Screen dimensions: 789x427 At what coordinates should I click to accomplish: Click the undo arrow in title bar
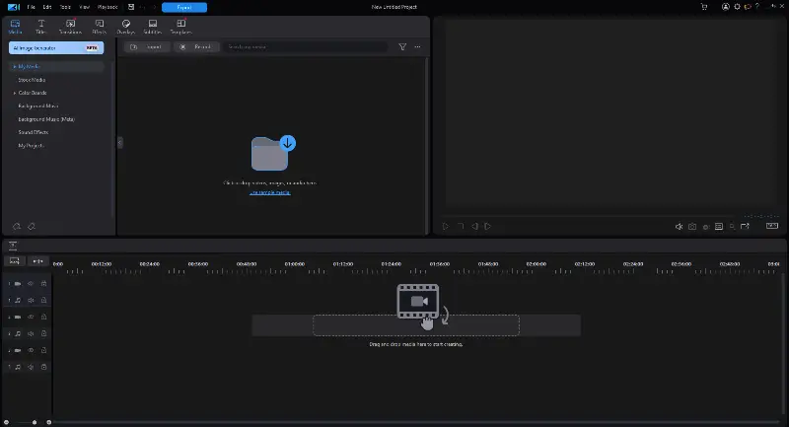(143, 7)
